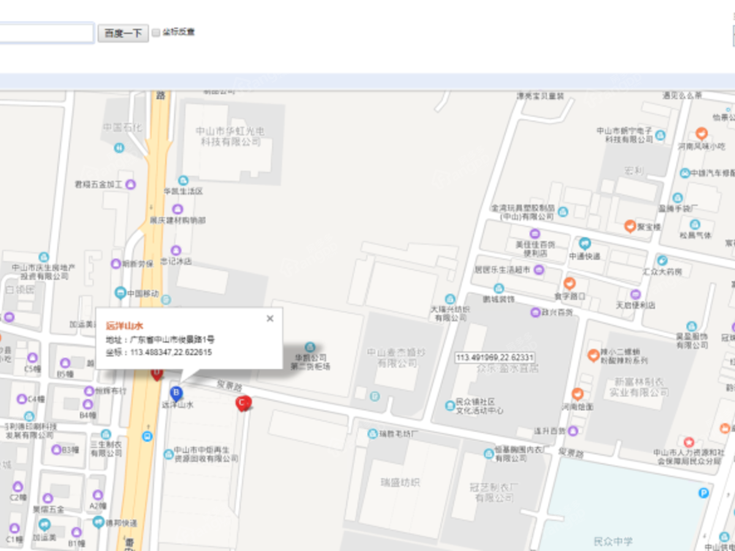Select the 天启便利店 shop icon
This screenshot has height=551, width=735.
point(635,294)
